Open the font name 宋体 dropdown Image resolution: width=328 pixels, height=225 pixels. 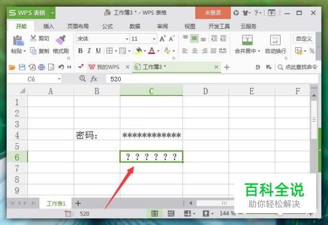[x=127, y=39]
